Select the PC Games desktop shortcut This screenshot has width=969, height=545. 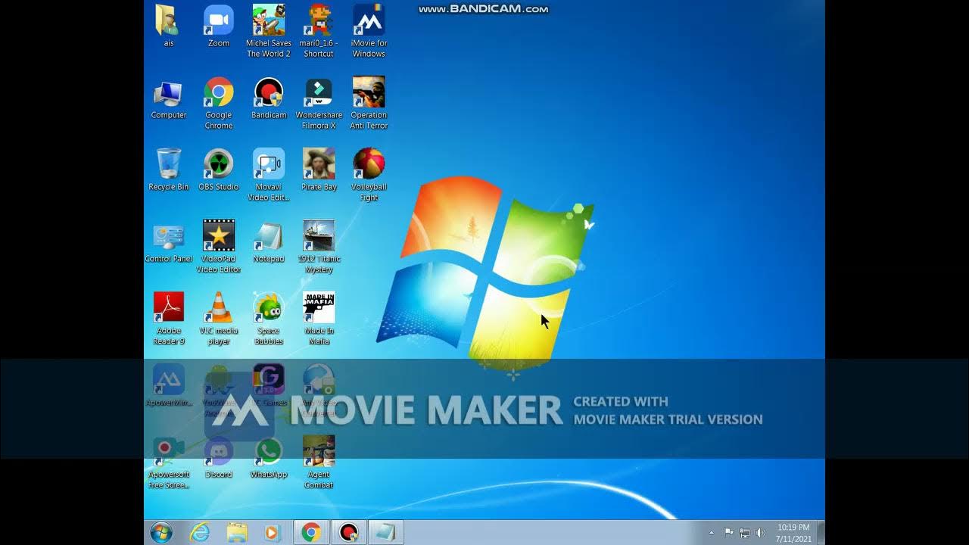[269, 386]
